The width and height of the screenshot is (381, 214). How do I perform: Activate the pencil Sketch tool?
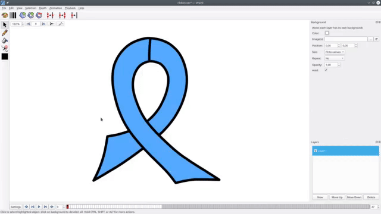point(5,33)
